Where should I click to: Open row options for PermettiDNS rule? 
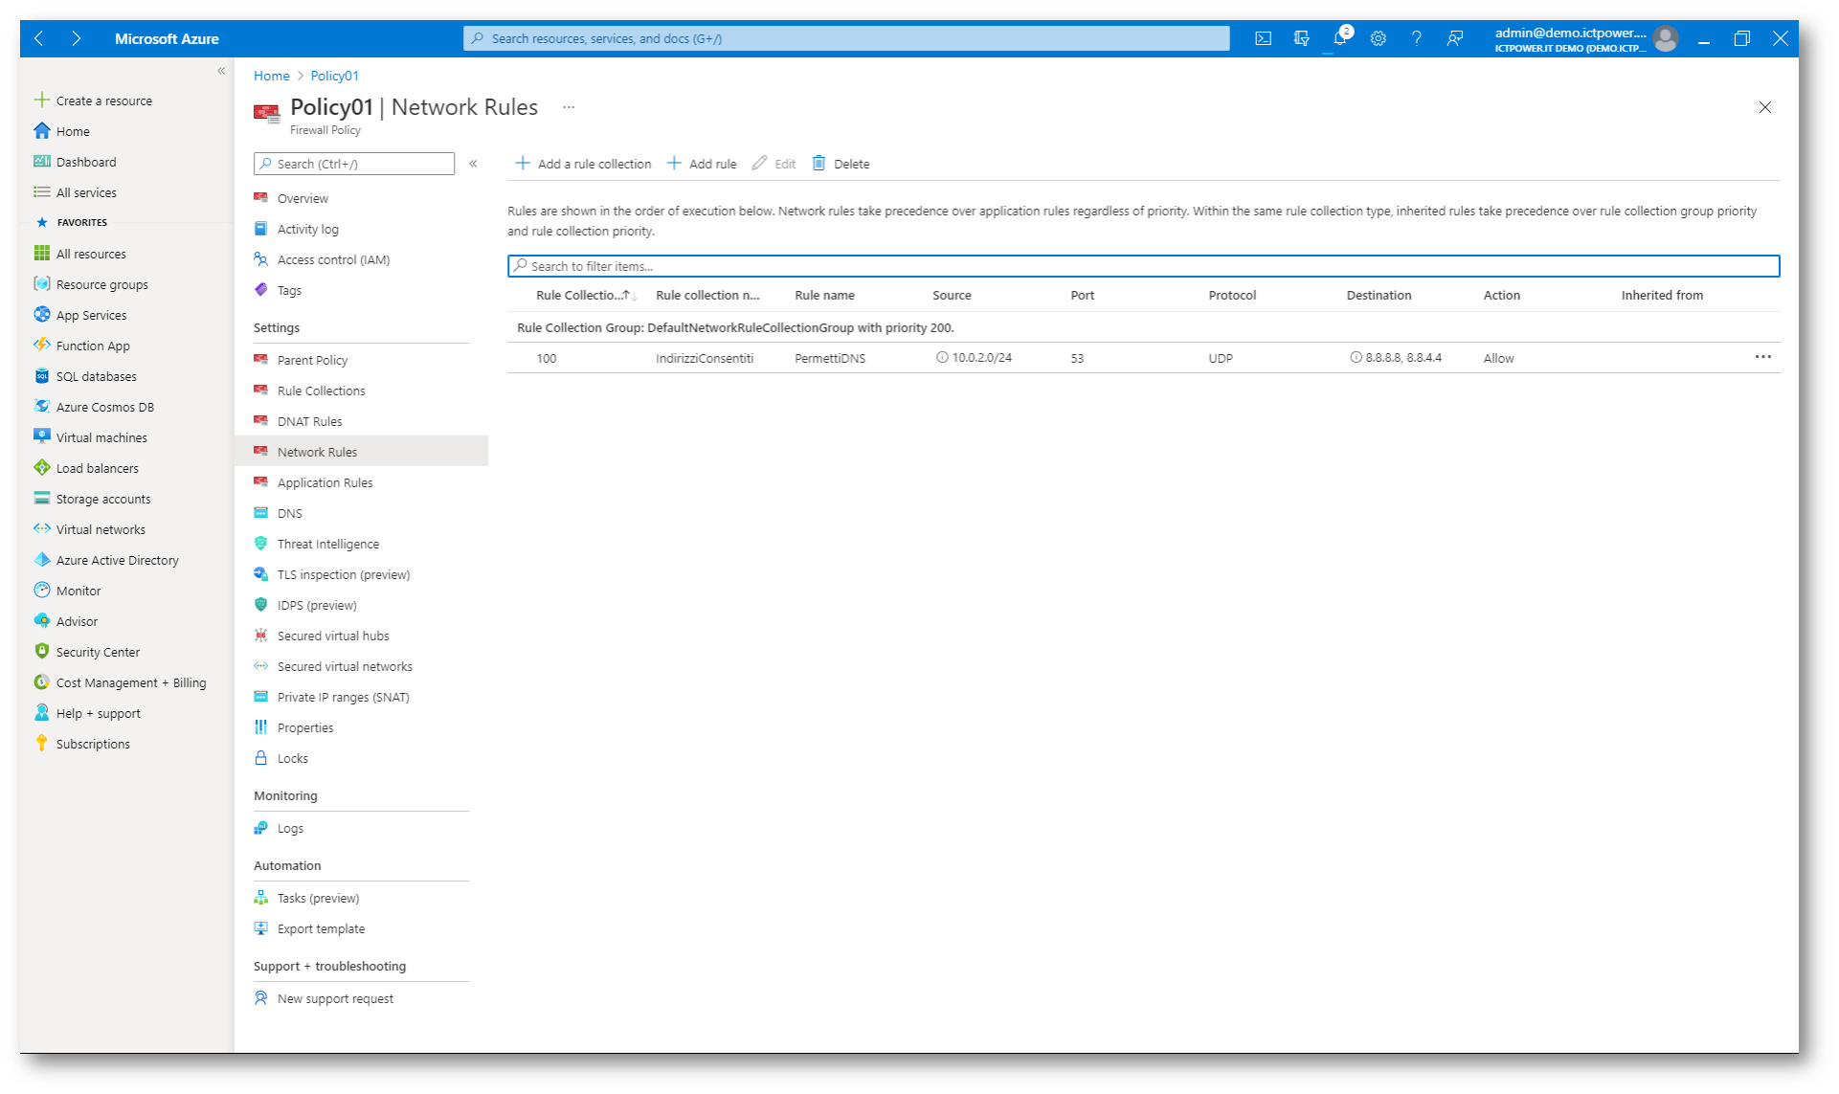(x=1763, y=357)
